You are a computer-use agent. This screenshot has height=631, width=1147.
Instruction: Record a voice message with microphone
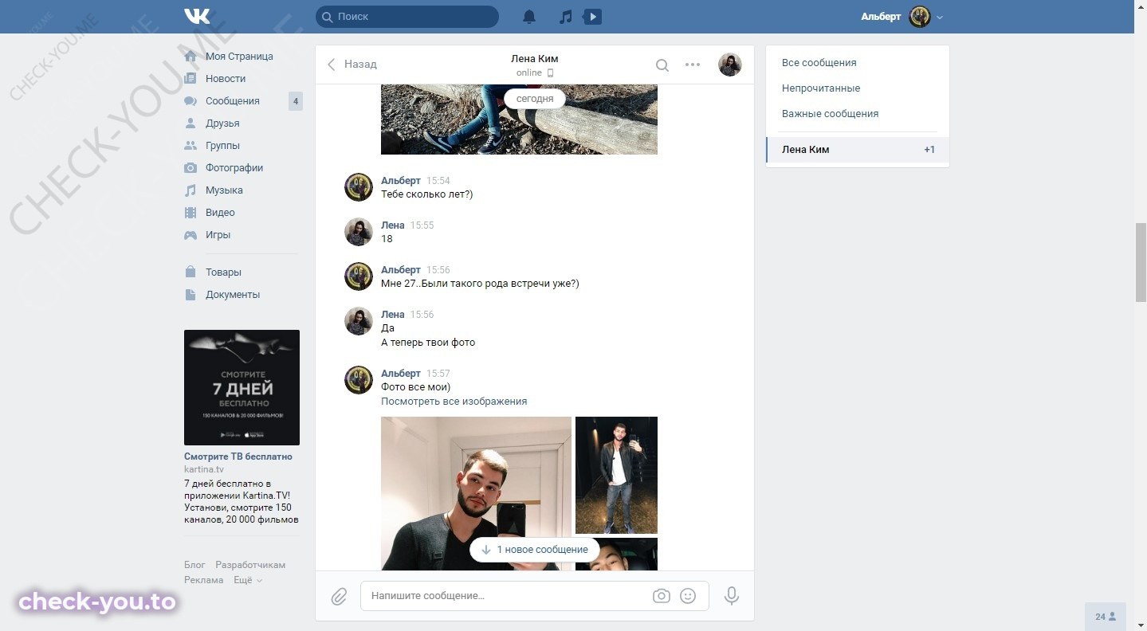click(x=731, y=596)
